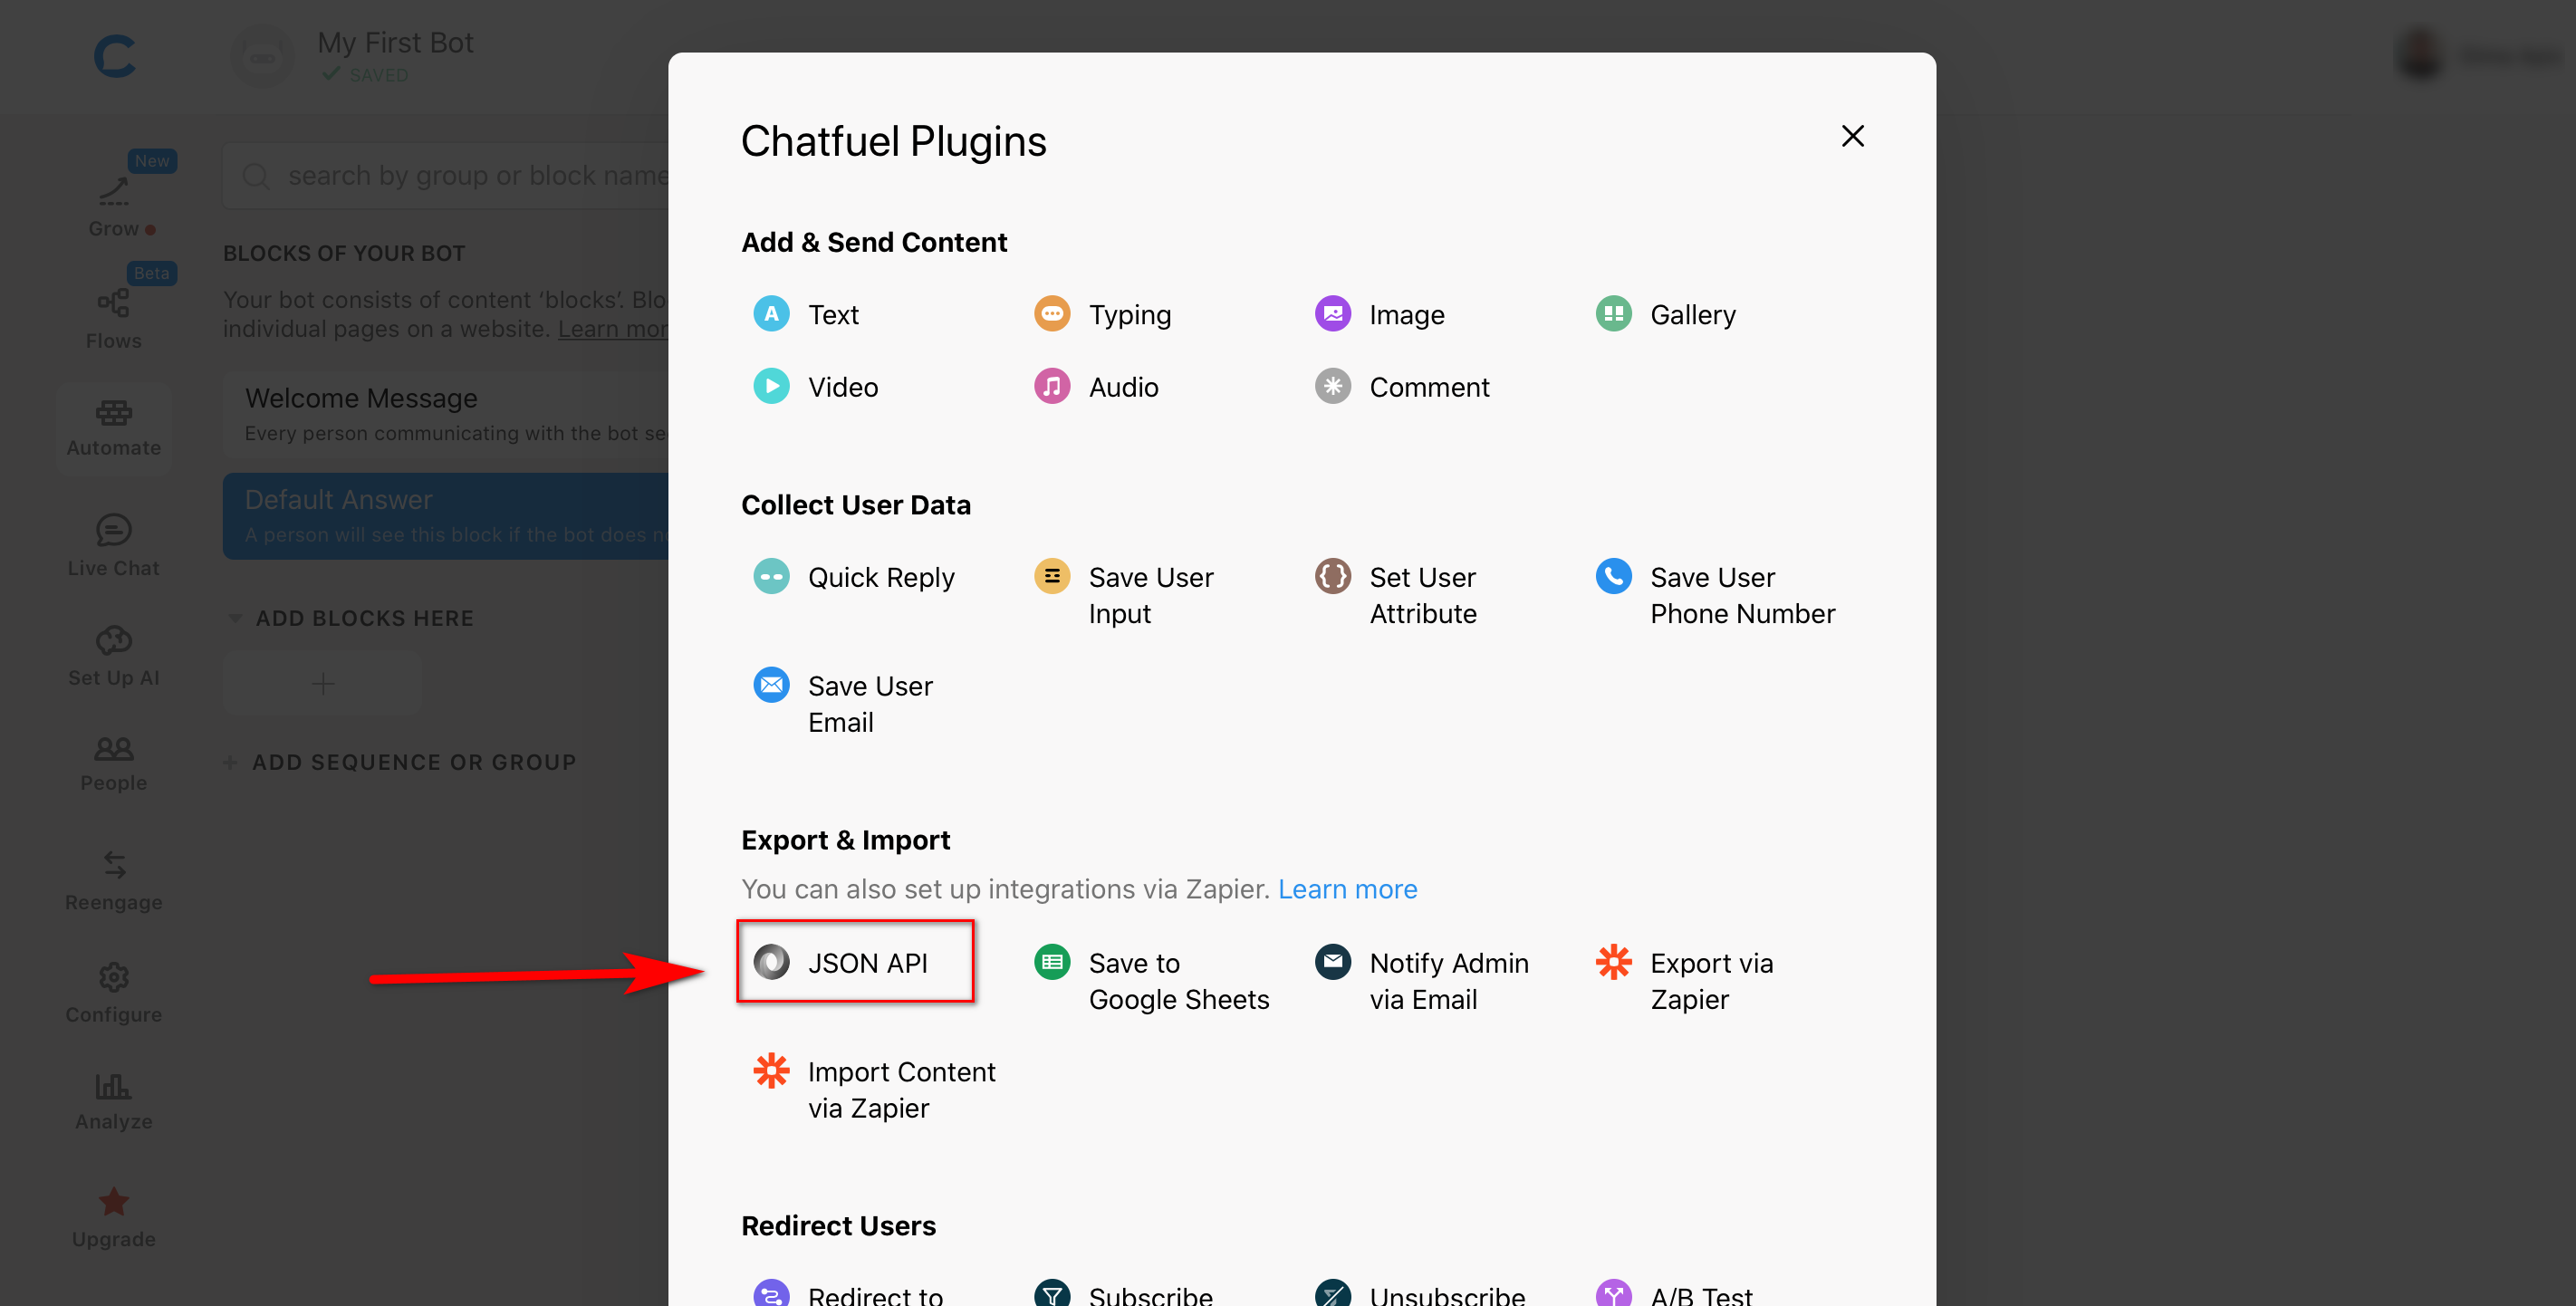Select Import Content via Zapier plugin
The width and height of the screenshot is (2576, 1306).
[x=875, y=1089]
